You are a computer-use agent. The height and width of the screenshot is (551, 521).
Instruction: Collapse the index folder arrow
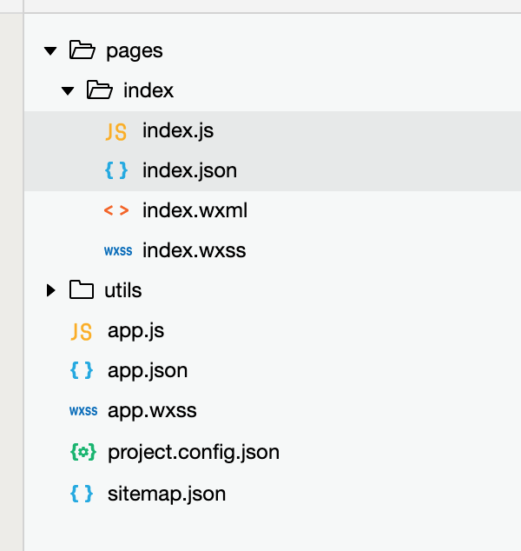pyautogui.click(x=68, y=91)
